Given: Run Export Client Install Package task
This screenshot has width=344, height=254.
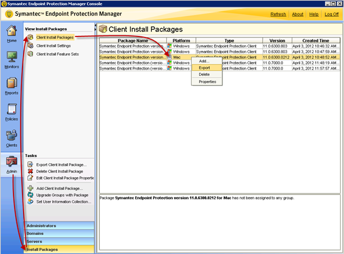Looking at the screenshot, I should pos(61,165).
